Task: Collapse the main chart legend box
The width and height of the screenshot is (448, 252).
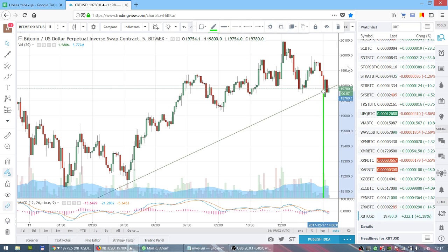Action: (x=20, y=38)
